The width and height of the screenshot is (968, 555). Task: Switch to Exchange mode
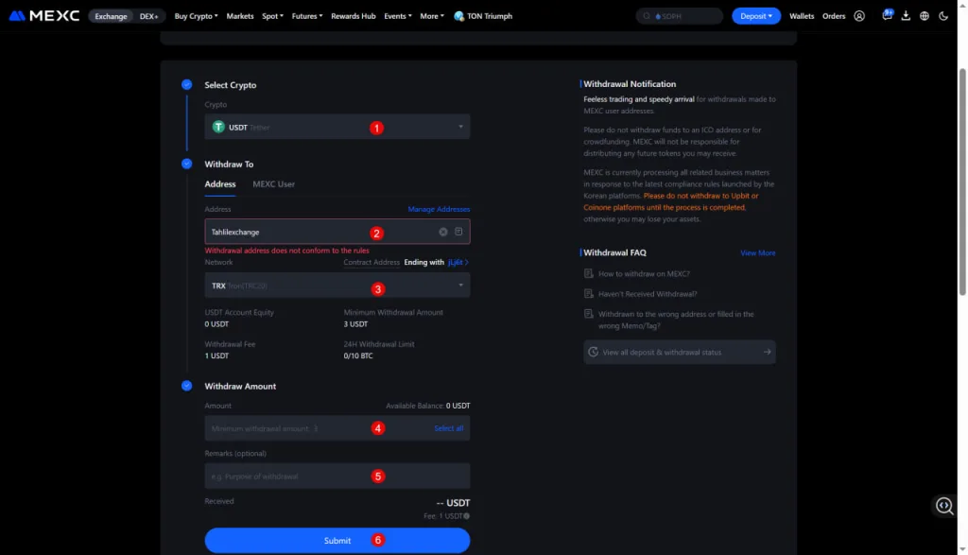(x=112, y=16)
